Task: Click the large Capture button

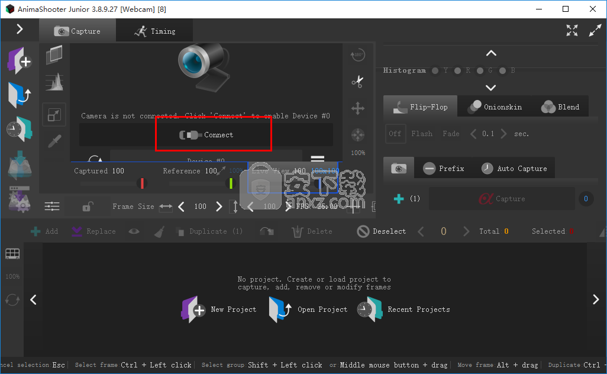Action: click(502, 199)
